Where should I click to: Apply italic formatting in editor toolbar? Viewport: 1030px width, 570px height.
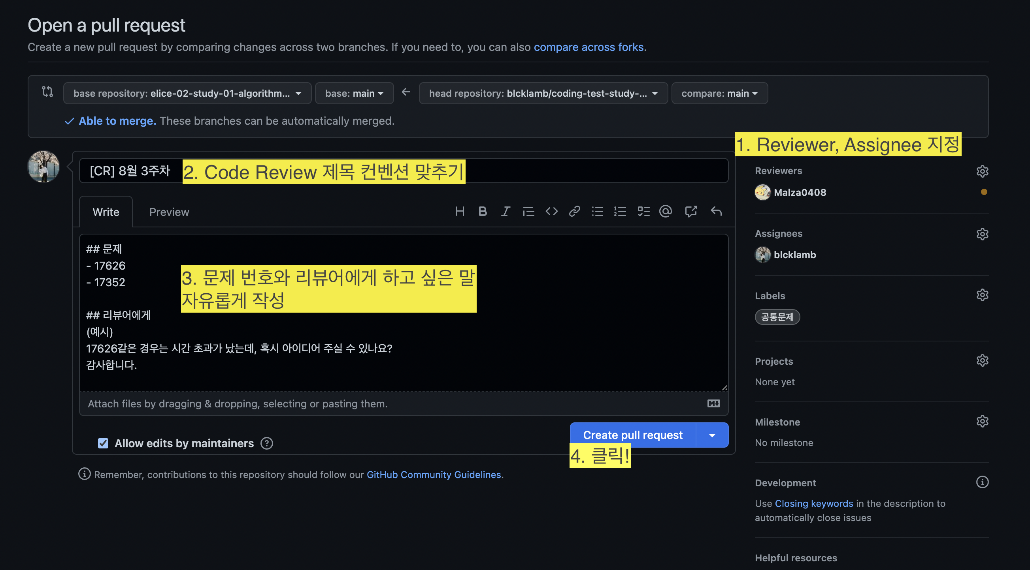tap(506, 211)
